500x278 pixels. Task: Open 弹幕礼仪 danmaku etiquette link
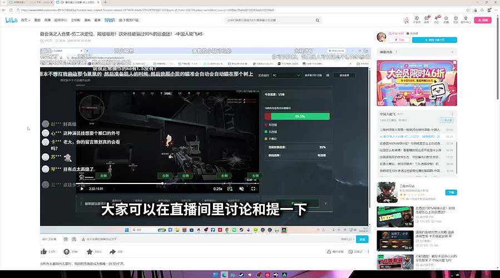(x=347, y=239)
